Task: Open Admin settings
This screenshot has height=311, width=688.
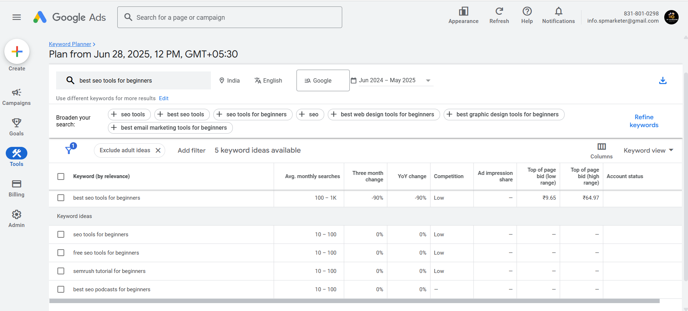Action: tap(17, 219)
